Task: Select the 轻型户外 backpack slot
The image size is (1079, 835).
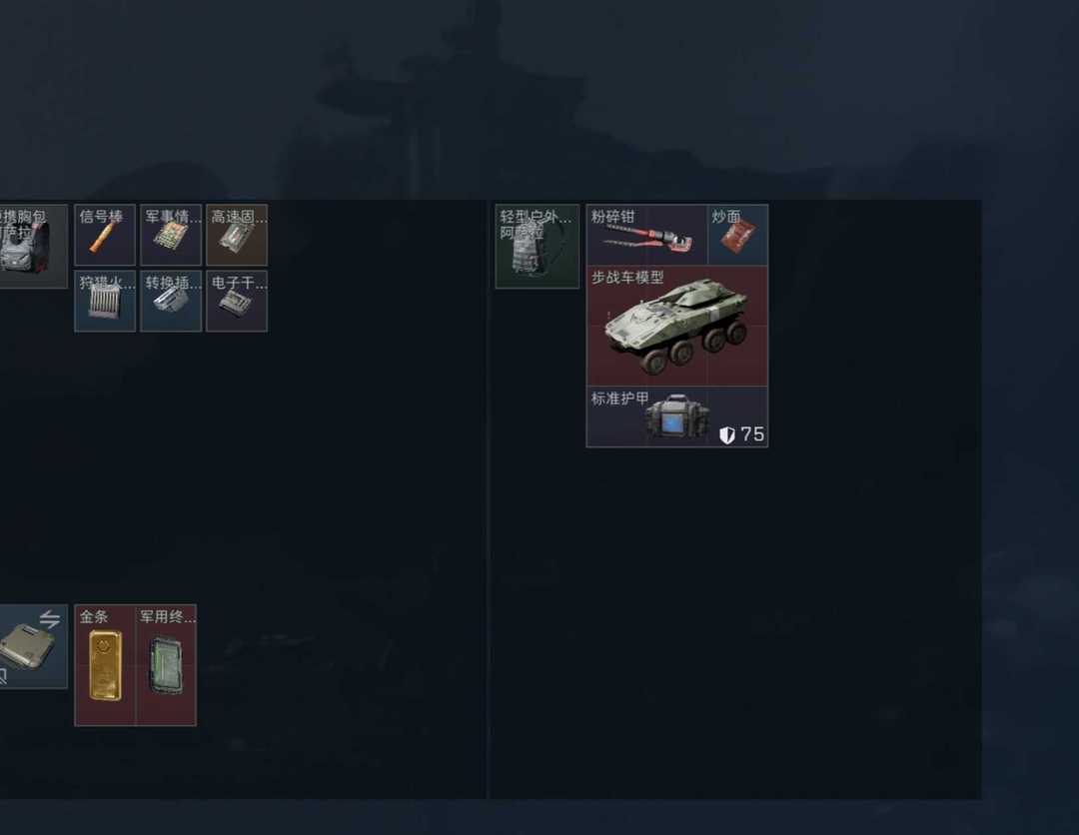Action: (x=538, y=247)
